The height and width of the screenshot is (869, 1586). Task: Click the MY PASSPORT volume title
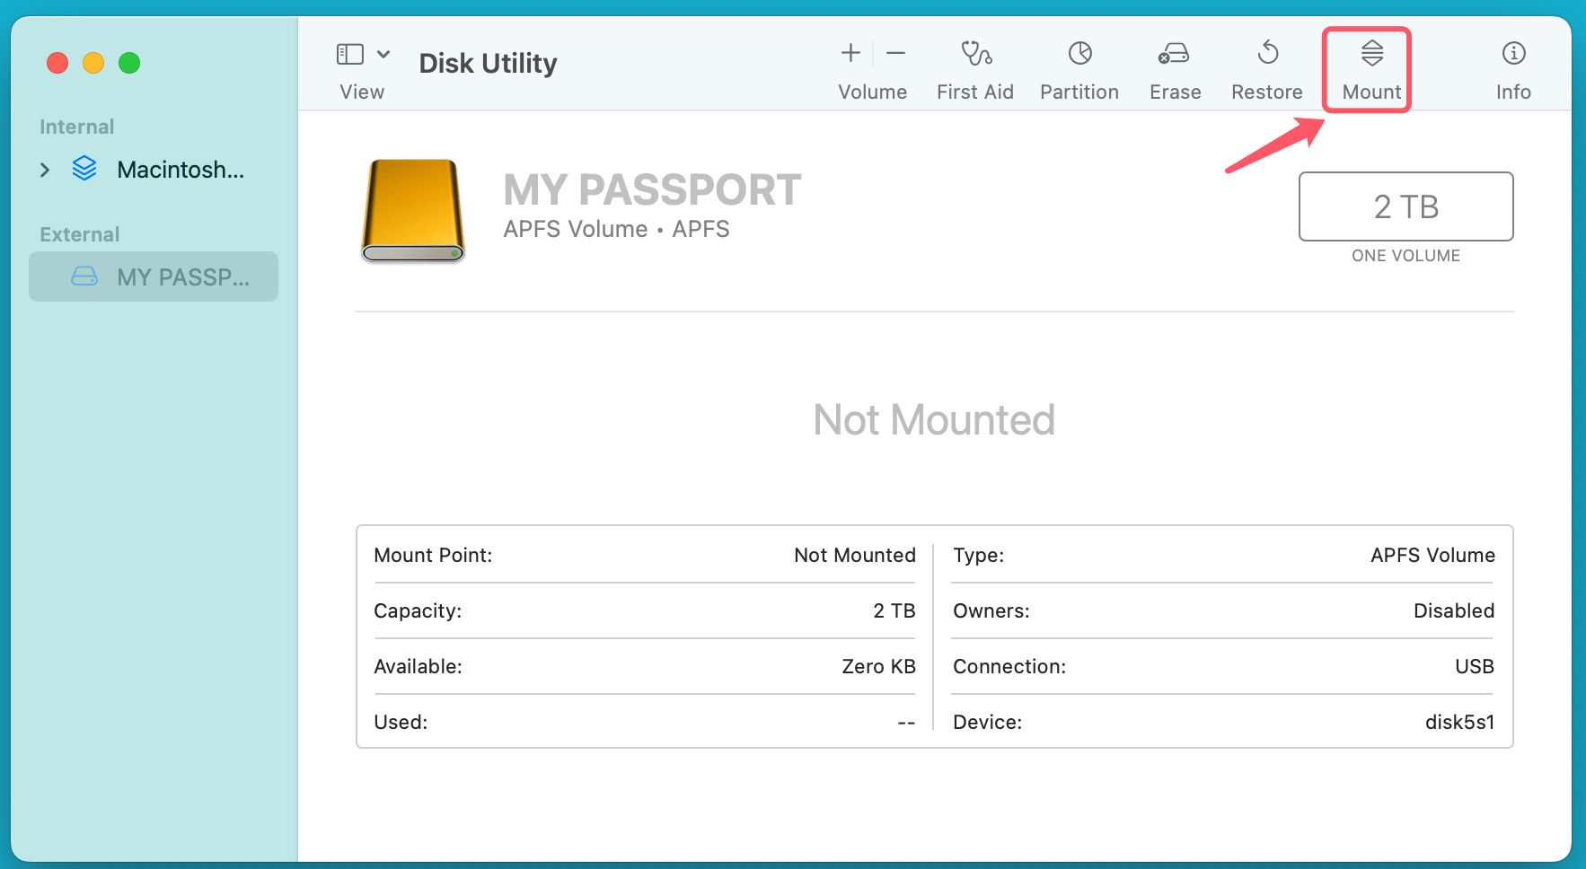(x=652, y=190)
